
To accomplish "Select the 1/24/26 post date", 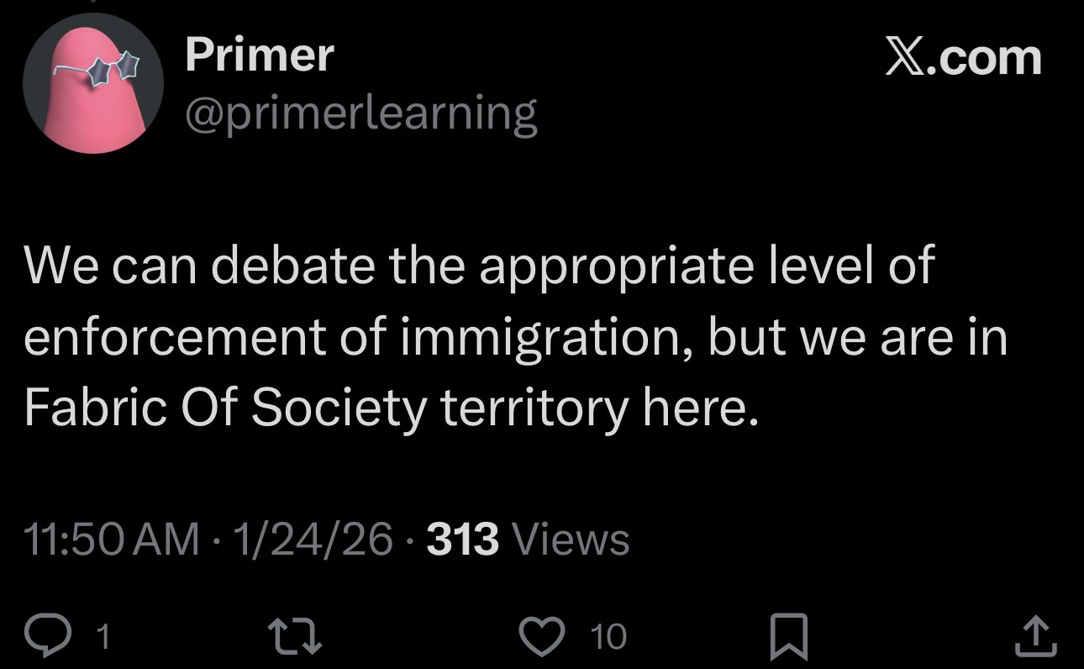I will click(315, 540).
